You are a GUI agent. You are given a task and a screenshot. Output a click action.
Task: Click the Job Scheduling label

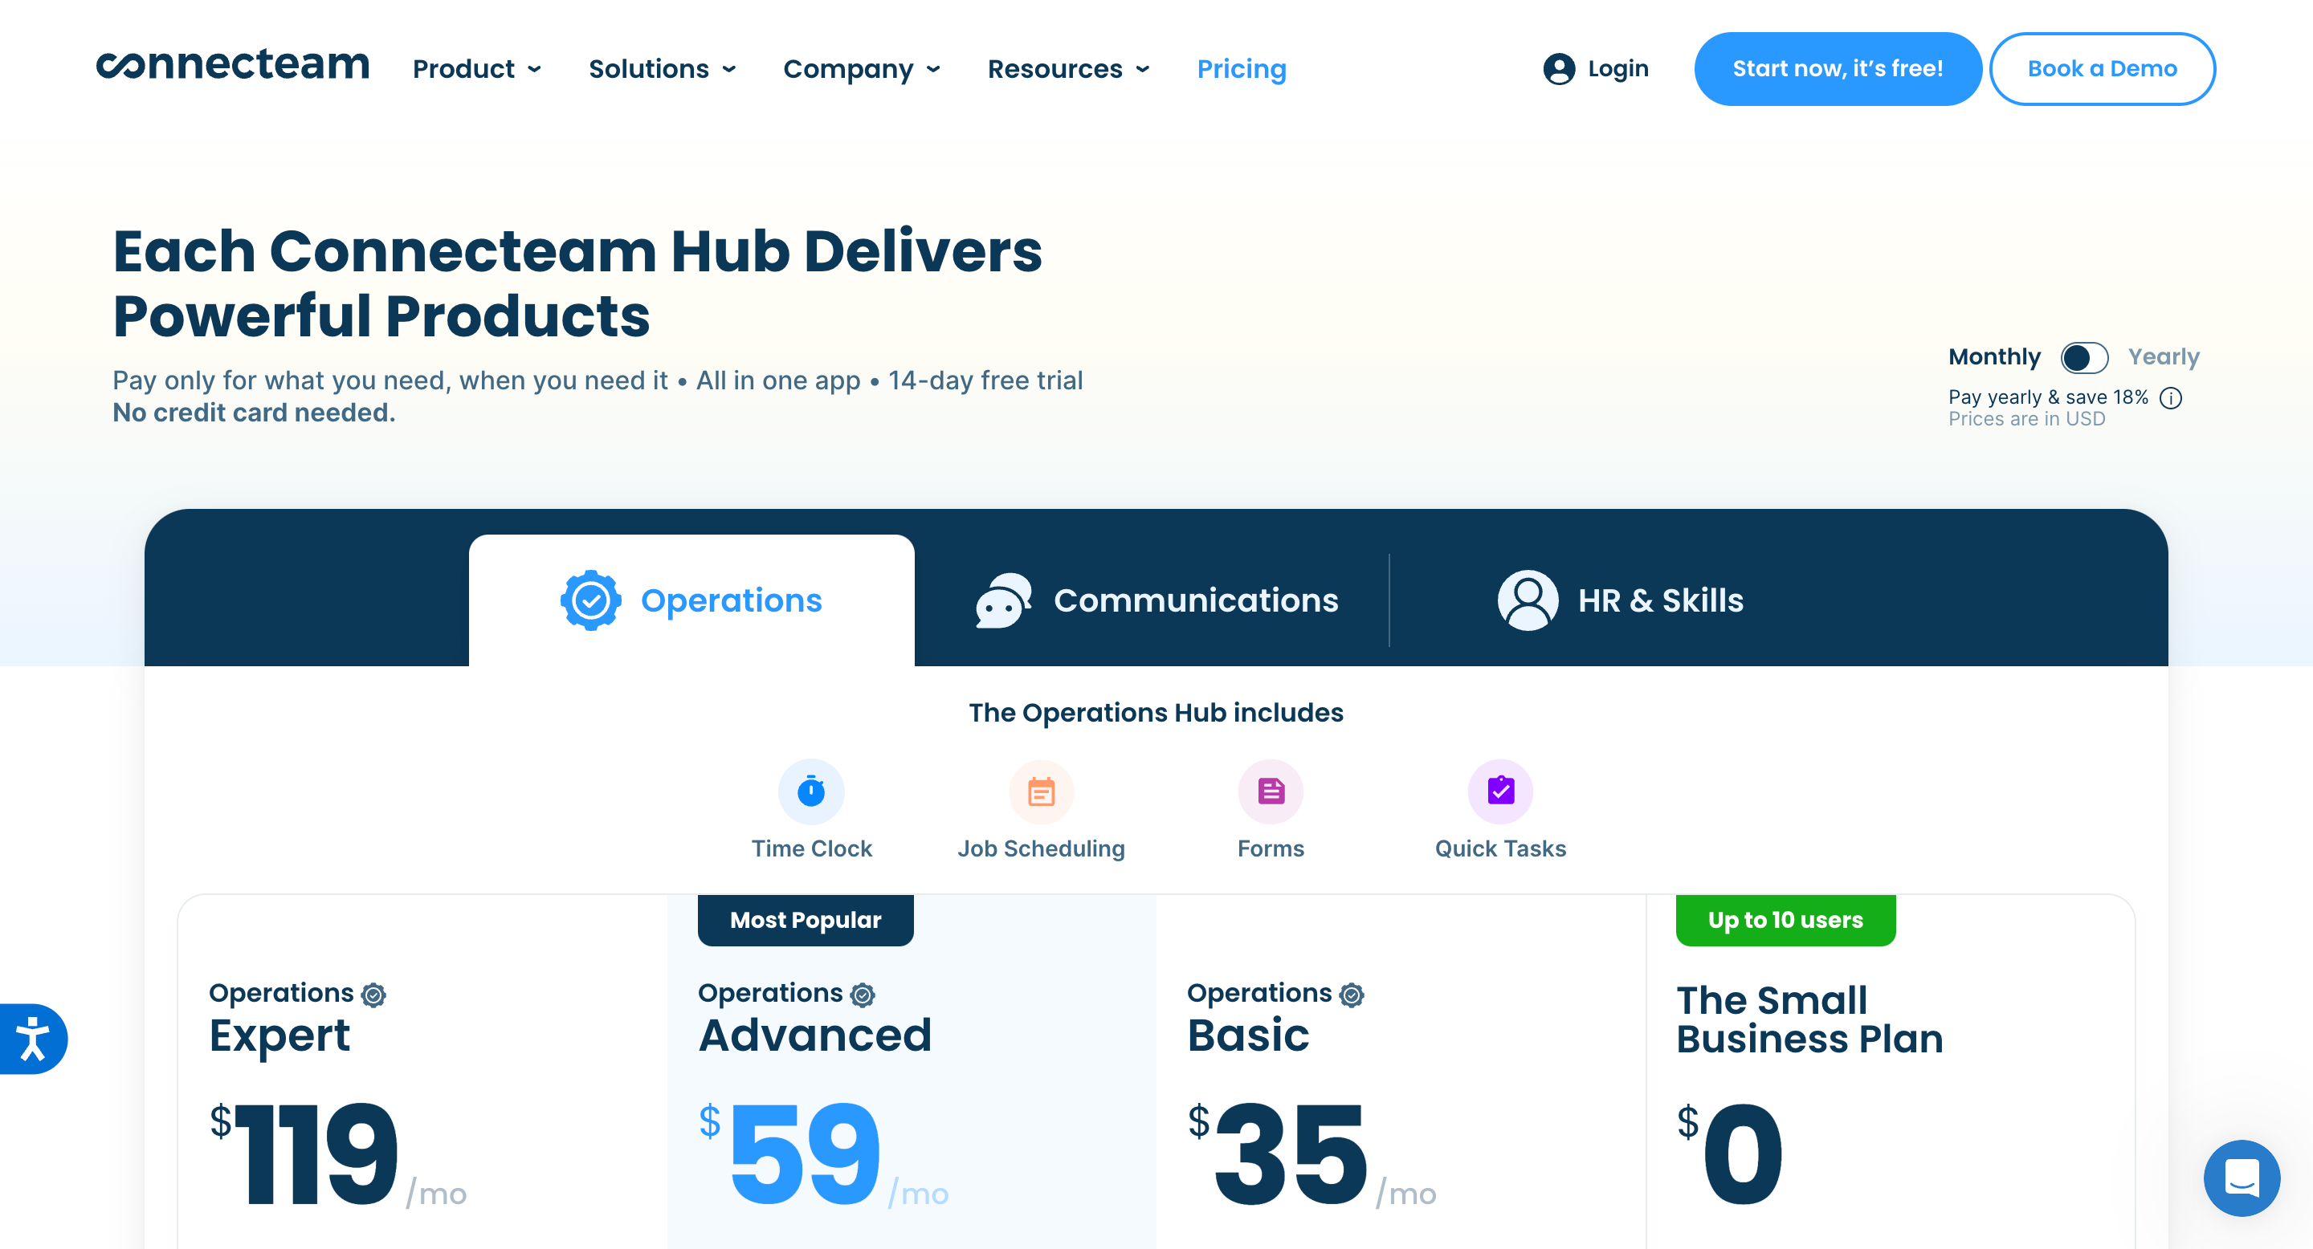(x=1041, y=848)
